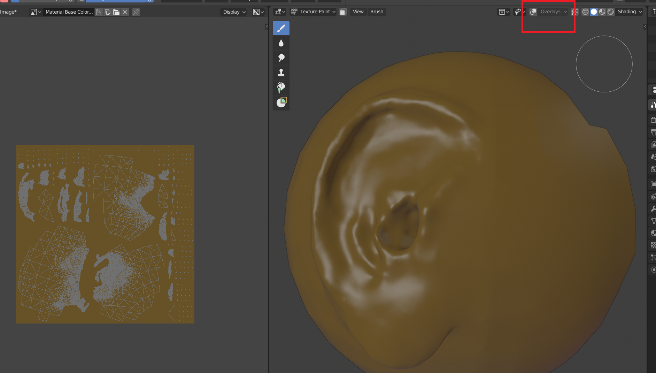The image size is (656, 373).
Task: Select the Draw brush tool
Action: (281, 28)
